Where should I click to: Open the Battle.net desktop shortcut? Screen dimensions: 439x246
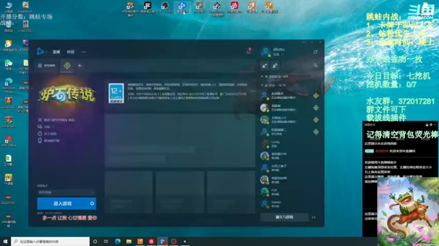point(182,7)
